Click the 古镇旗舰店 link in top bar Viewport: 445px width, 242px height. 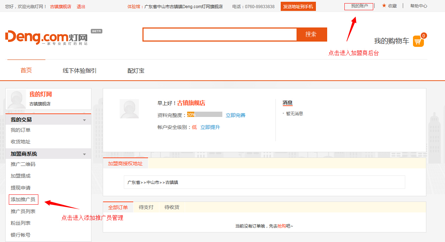click(61, 7)
